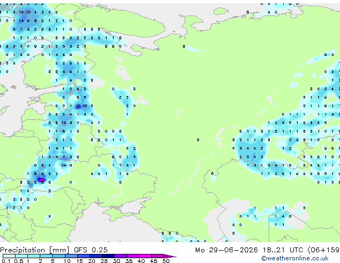Click the over-50 mm arrow tip of legend

pyautogui.click(x=170, y=256)
